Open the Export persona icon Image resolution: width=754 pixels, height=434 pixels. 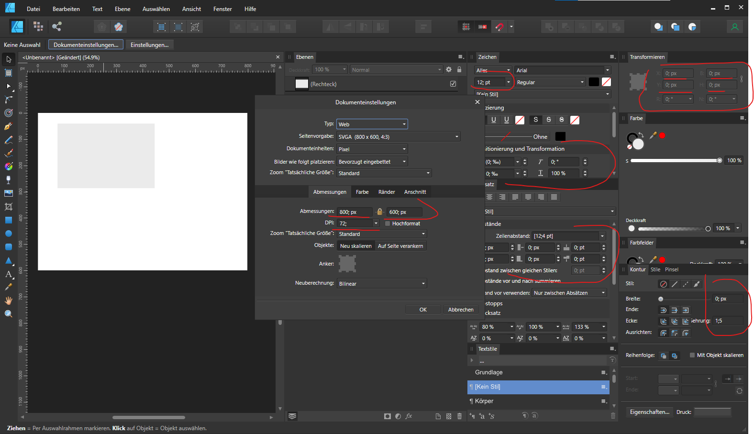click(x=57, y=27)
